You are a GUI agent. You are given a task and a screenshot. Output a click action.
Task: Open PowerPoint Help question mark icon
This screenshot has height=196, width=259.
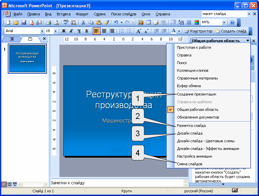[232, 22]
